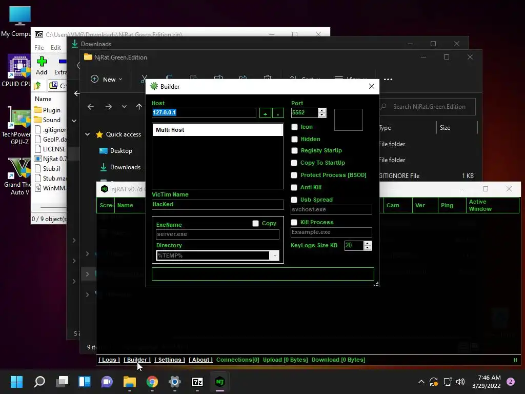The width and height of the screenshot is (525, 394).
Task: Select the Multi Host list header
Action: (x=217, y=130)
